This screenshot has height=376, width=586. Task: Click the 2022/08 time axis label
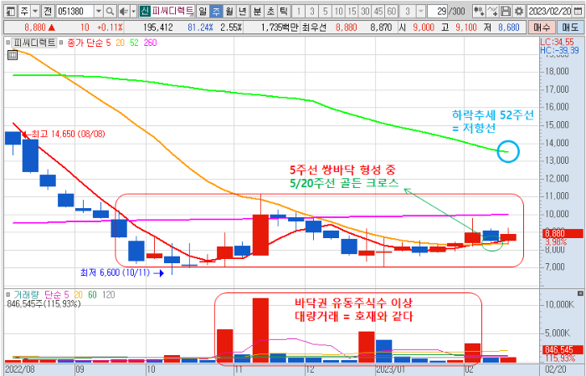21,369
